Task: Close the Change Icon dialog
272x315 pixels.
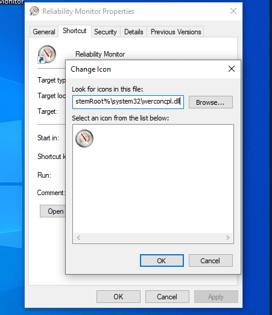Action: pos(232,69)
